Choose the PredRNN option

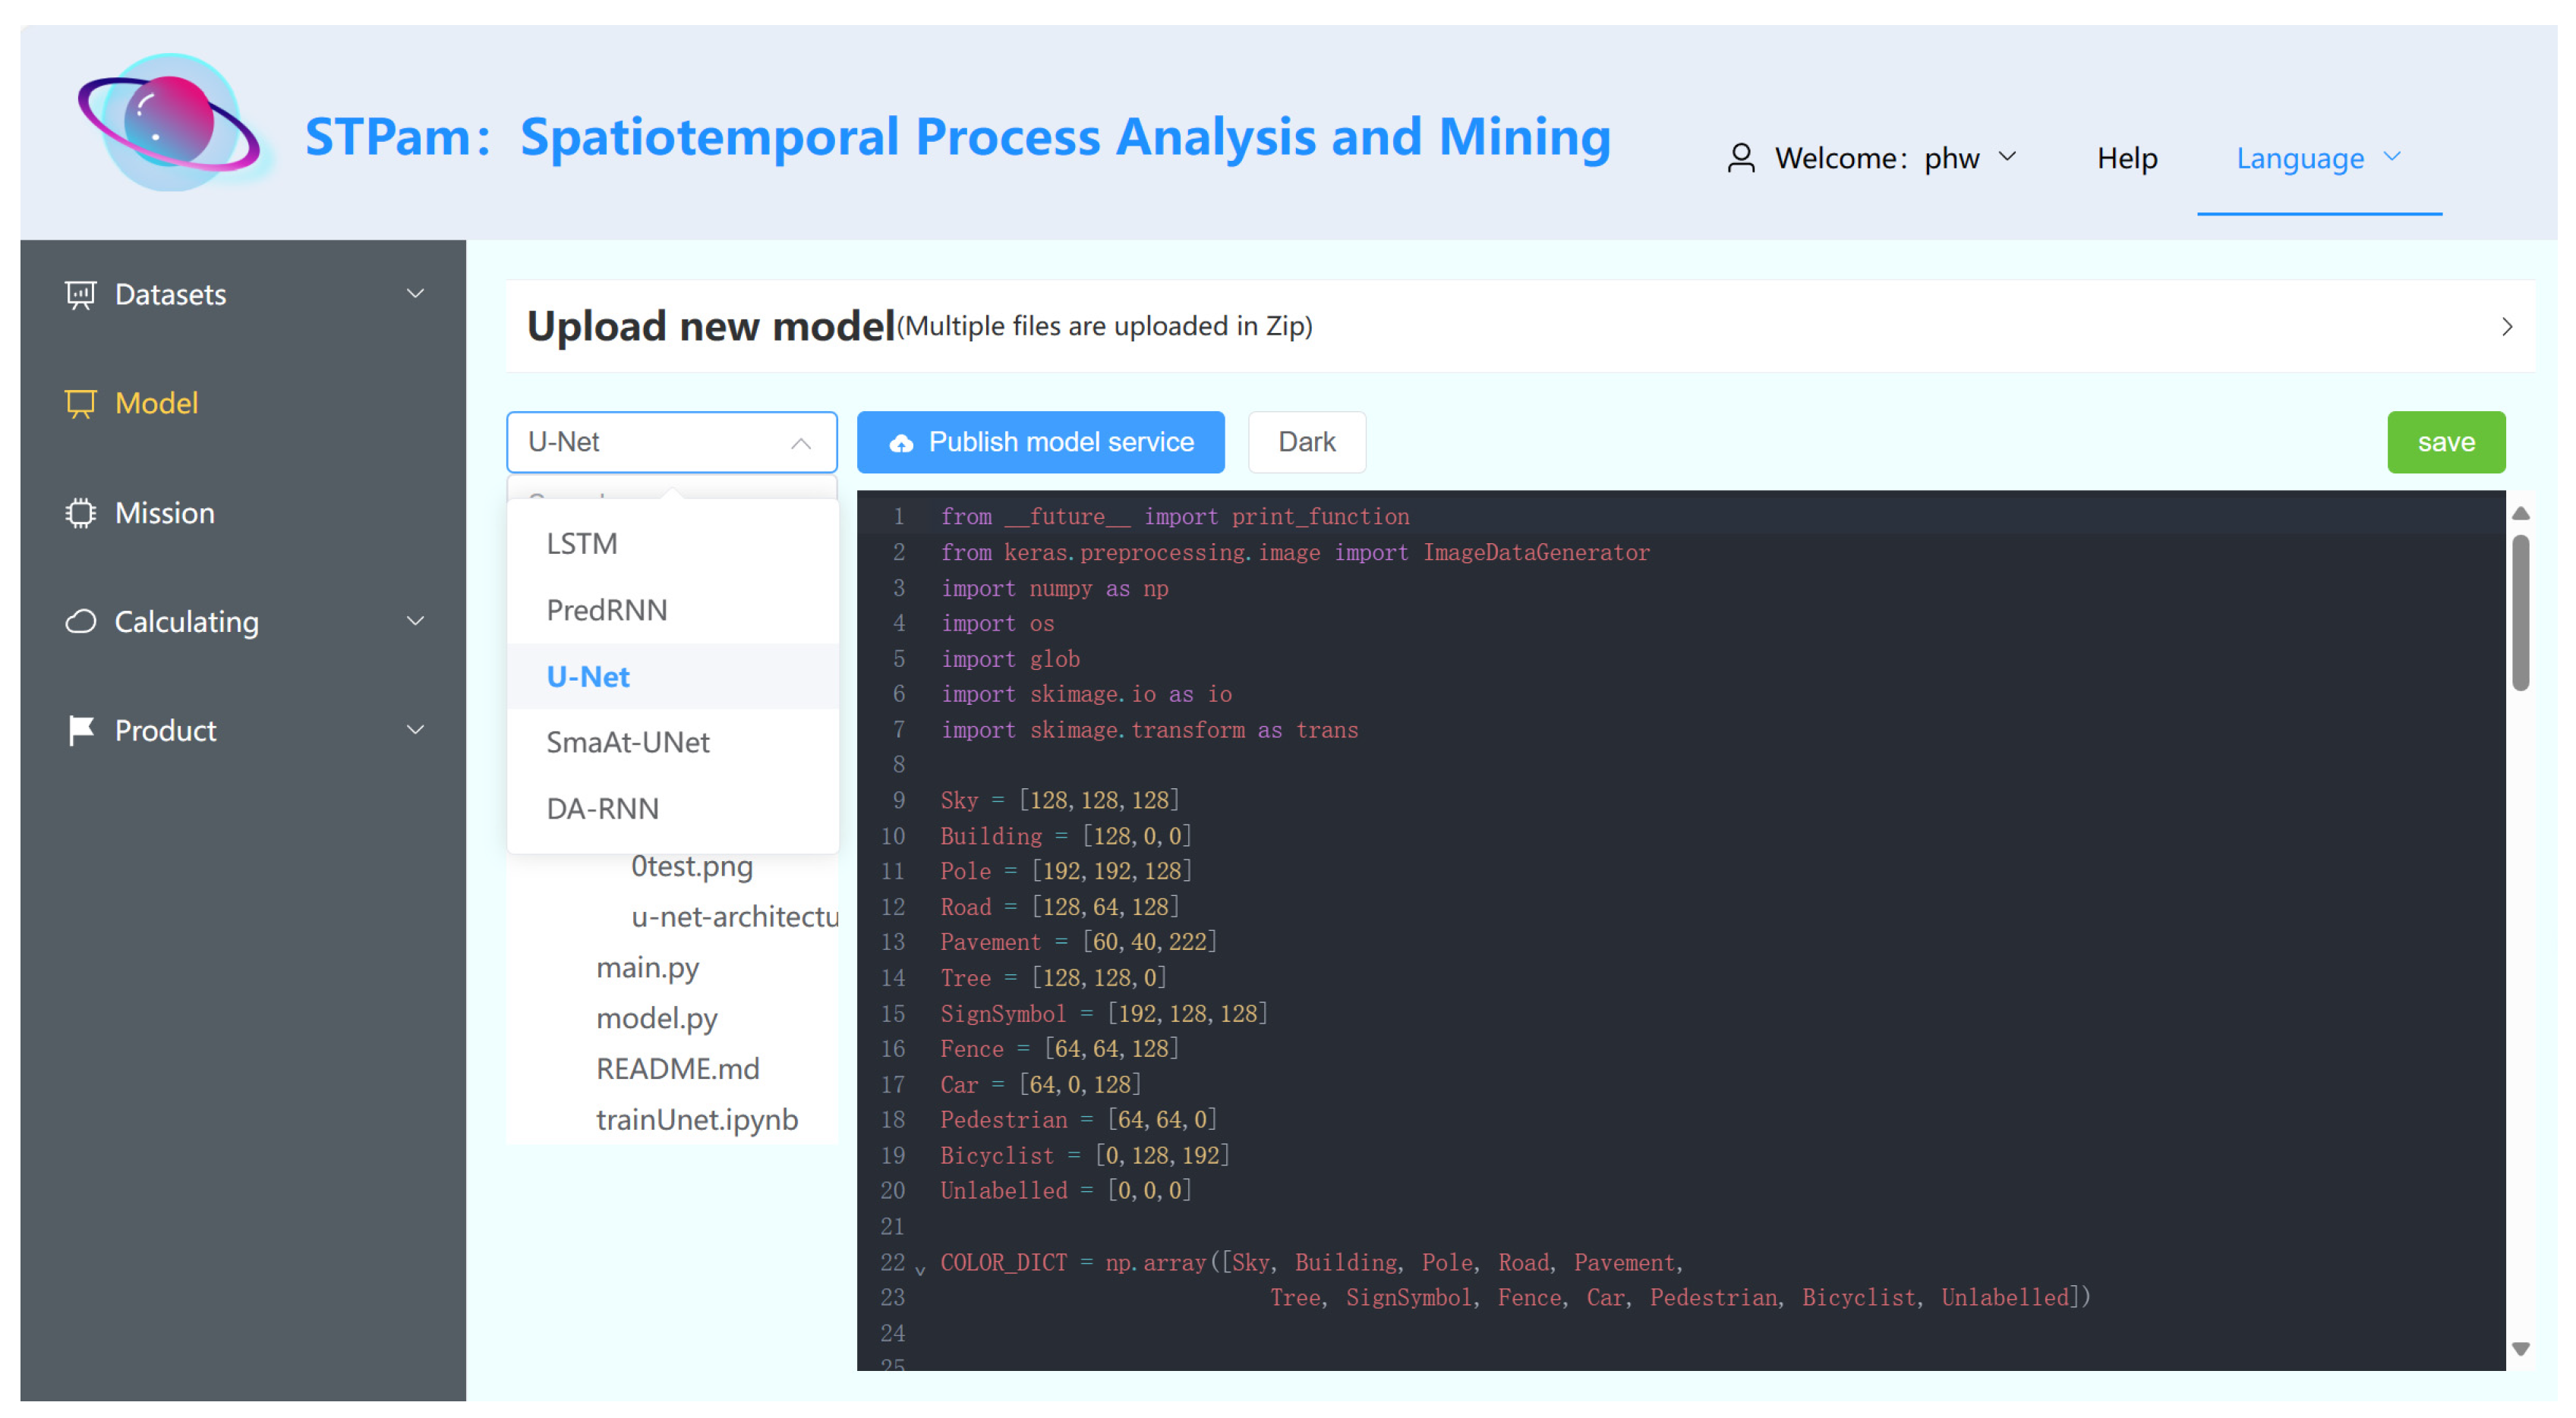click(x=606, y=609)
